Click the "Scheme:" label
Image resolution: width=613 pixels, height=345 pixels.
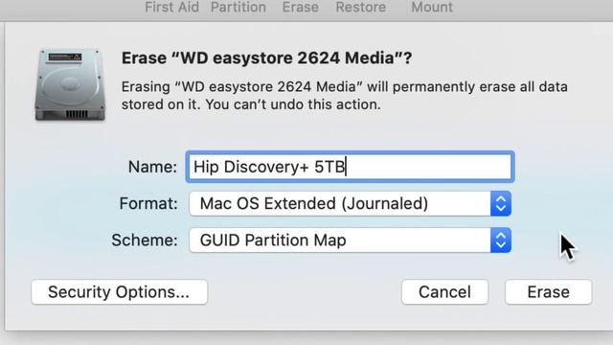point(145,241)
